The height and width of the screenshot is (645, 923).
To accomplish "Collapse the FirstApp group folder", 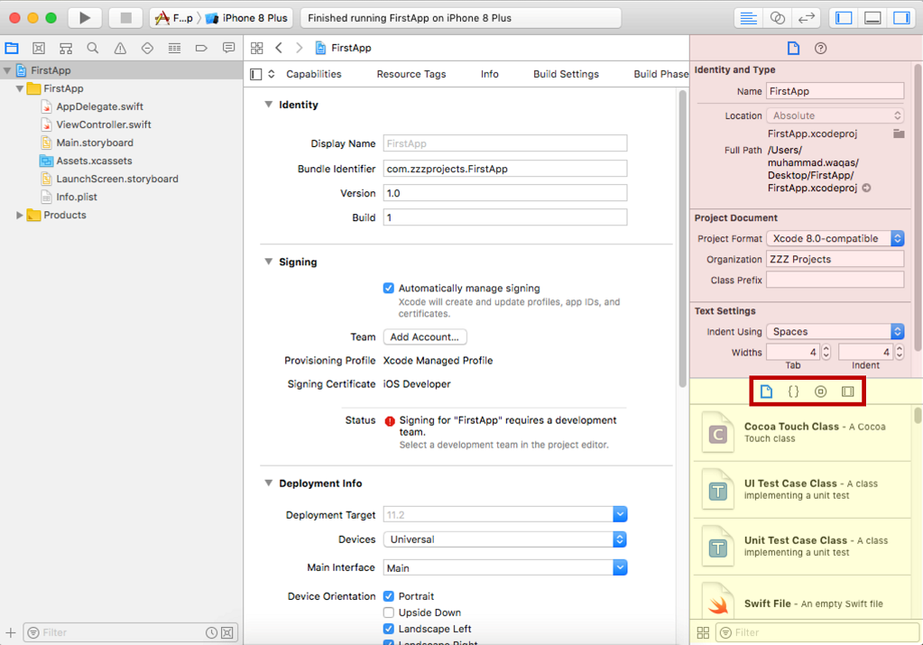I will pyautogui.click(x=20, y=89).
